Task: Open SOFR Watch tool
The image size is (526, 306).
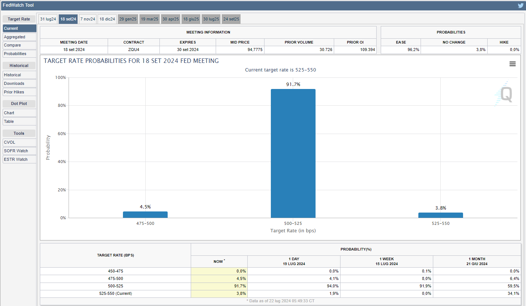Action: 19,151
